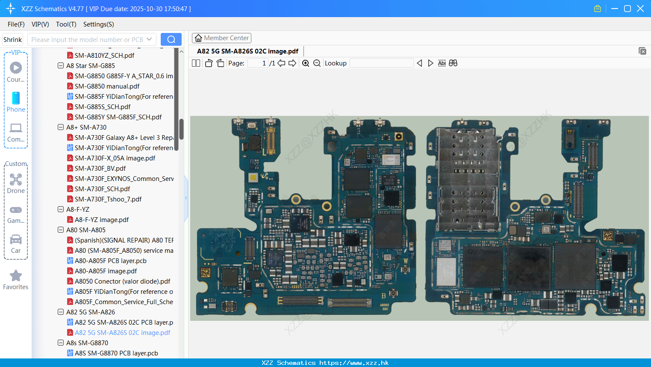Open SM-G8850 manual.pdf
651x367 pixels.
coord(107,86)
